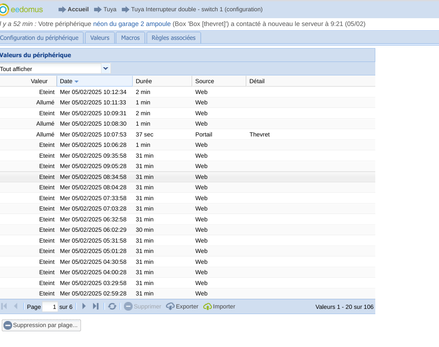Viewport: 439px width, 347px height.
Task: Select row dated 05/02/2025 03:29:58
Action: (x=188, y=283)
